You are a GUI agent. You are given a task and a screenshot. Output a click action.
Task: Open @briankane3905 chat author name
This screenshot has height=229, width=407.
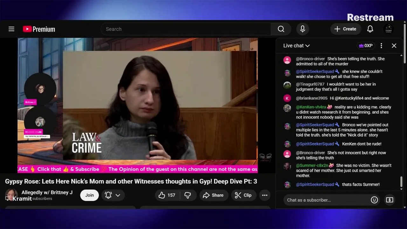pos(312,98)
